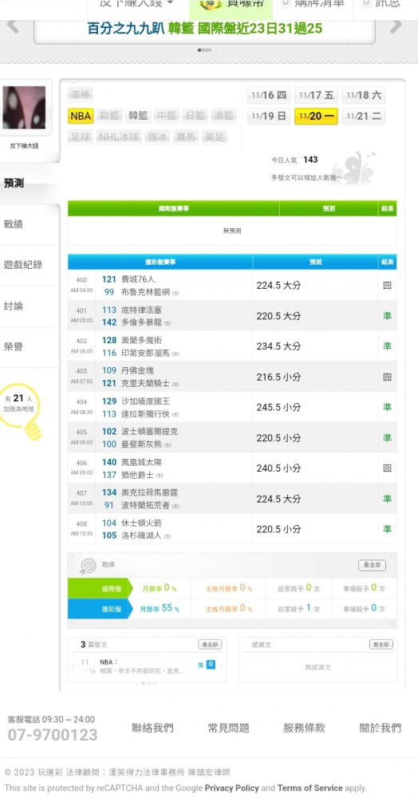Click the 常見問題 footer link
Image resolution: width=418 pixels, height=798 pixels.
click(x=228, y=728)
